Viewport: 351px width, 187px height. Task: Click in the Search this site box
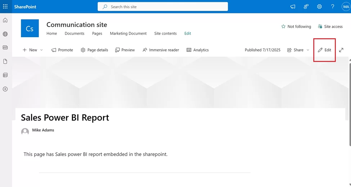[x=163, y=6]
